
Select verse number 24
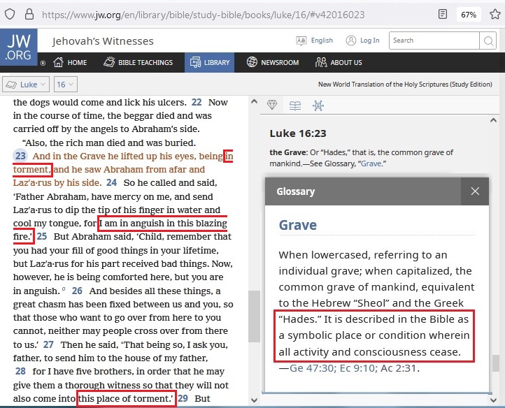point(111,183)
